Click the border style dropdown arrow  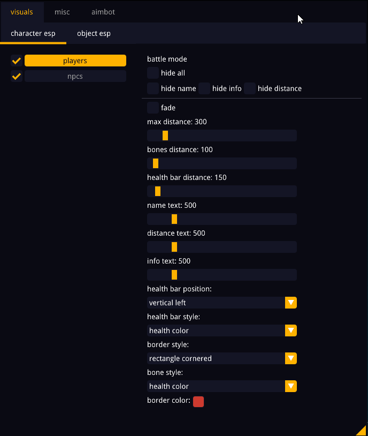tap(291, 358)
